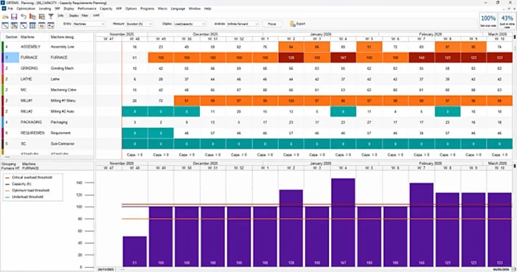
Task: Select the MILL#1 machine row
Action: pyautogui.click(x=48, y=100)
